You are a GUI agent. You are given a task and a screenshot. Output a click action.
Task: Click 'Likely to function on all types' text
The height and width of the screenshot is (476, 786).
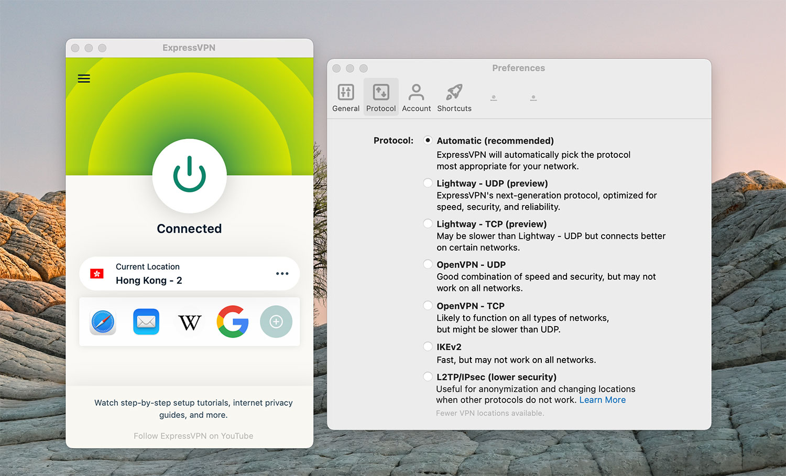click(523, 323)
